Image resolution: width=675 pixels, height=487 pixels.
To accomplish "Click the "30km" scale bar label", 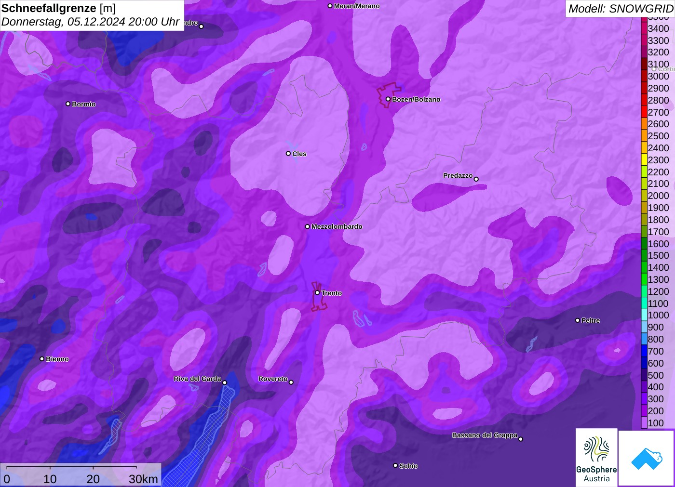I will coord(143,479).
